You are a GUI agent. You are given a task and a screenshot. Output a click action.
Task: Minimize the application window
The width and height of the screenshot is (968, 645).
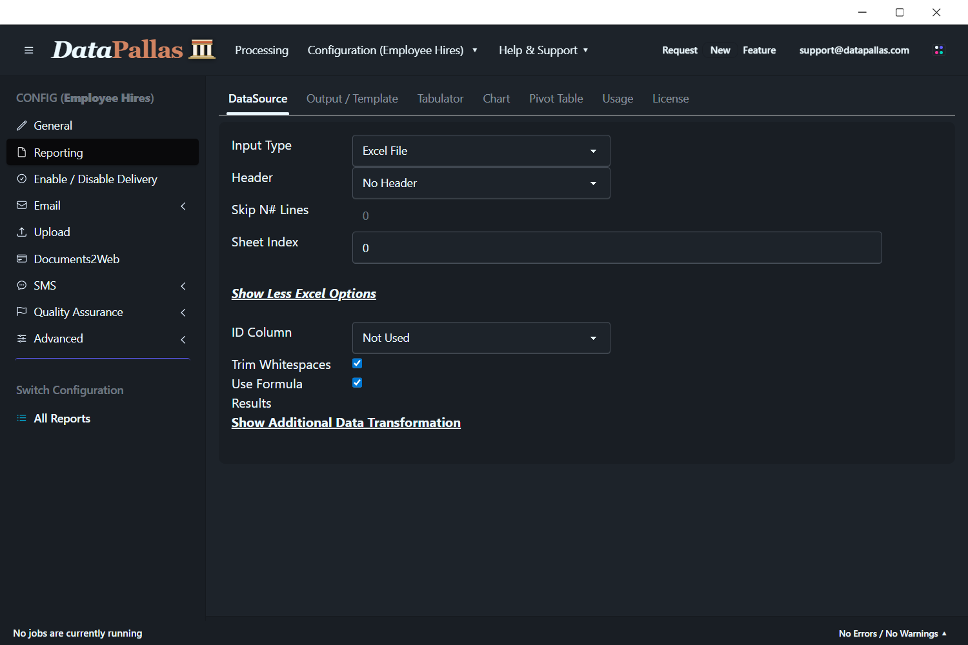pyautogui.click(x=862, y=12)
